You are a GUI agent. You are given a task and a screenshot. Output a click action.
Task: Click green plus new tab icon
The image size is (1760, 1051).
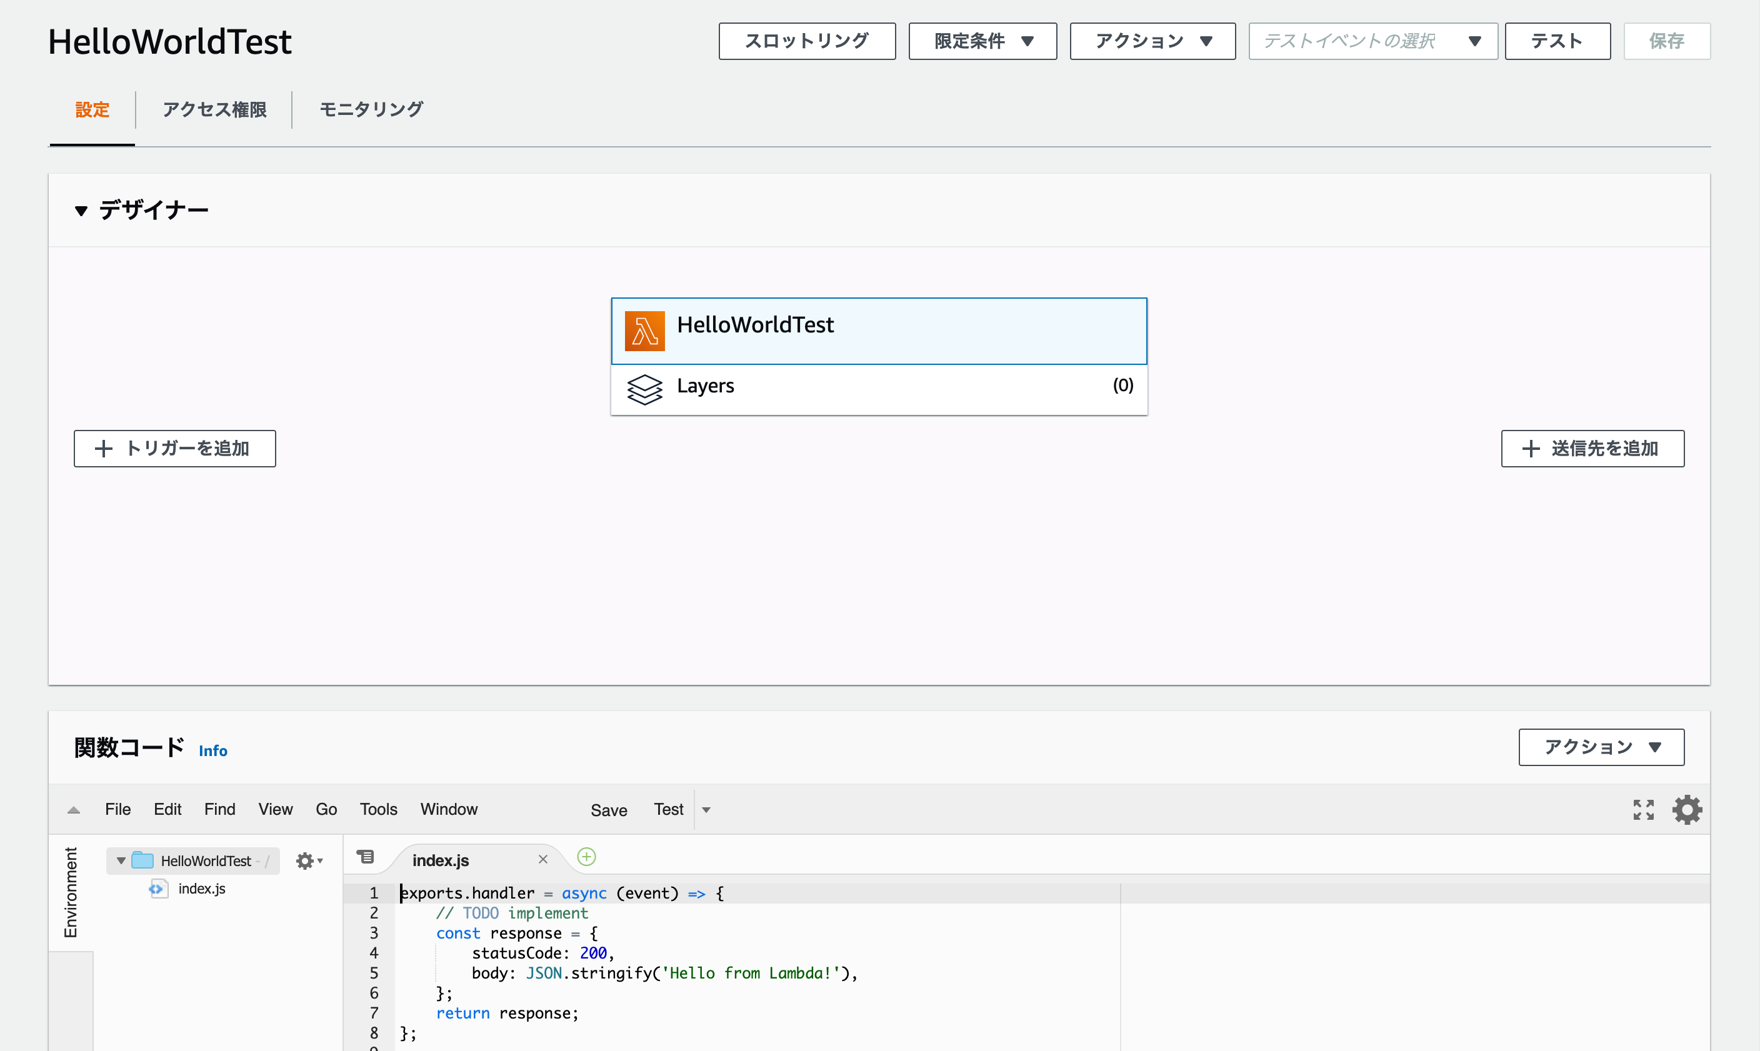[x=586, y=857]
